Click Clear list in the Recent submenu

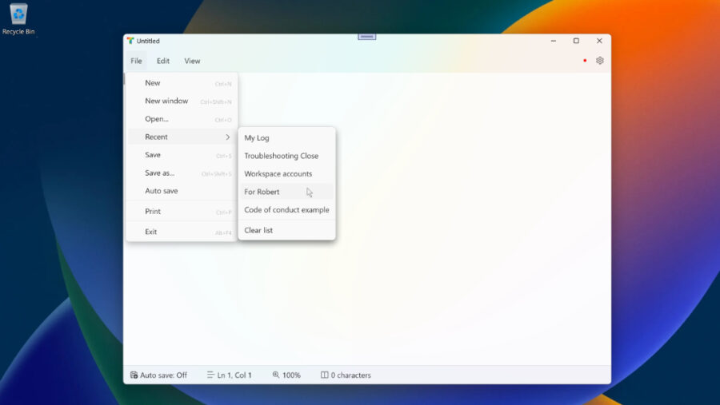coord(258,230)
